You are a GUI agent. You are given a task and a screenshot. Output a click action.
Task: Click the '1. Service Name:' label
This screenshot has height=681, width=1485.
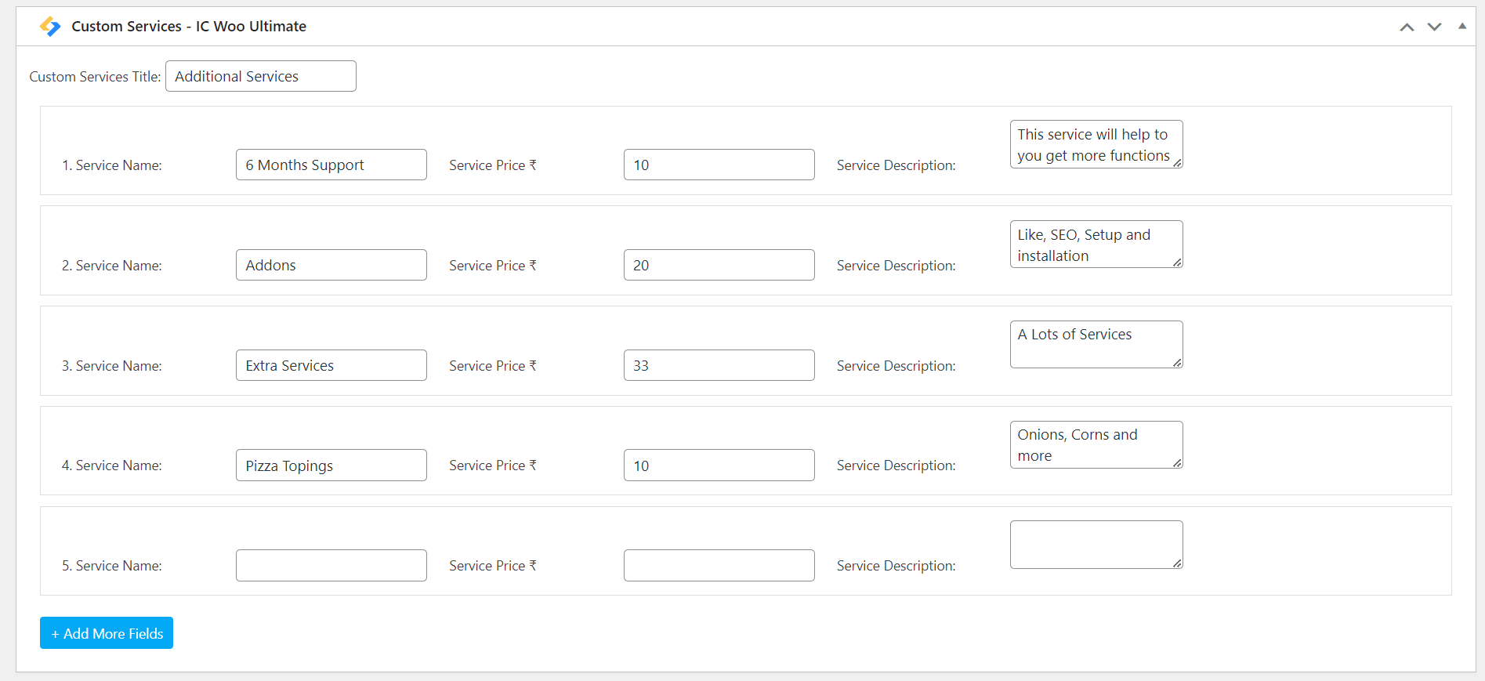112,165
